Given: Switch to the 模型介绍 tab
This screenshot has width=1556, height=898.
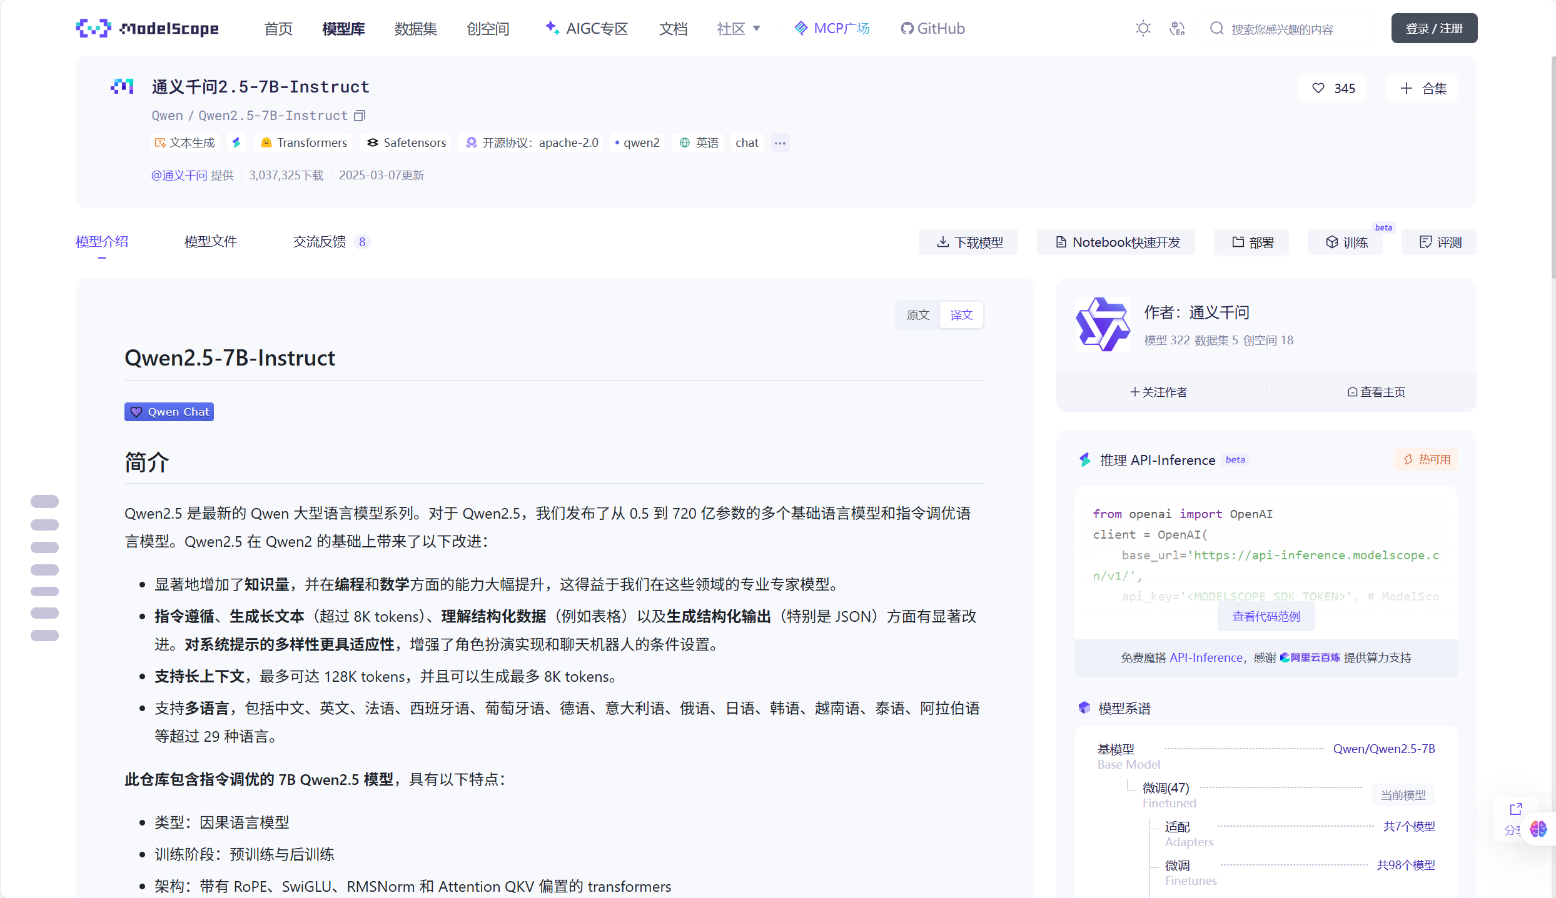Looking at the screenshot, I should pos(102,242).
